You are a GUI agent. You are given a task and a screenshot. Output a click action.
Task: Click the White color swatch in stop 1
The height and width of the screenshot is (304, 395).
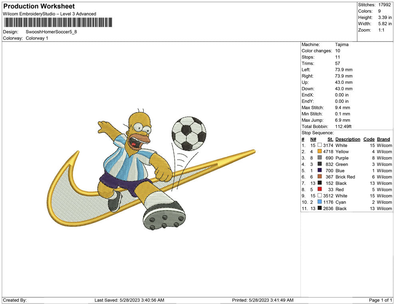(x=320, y=145)
